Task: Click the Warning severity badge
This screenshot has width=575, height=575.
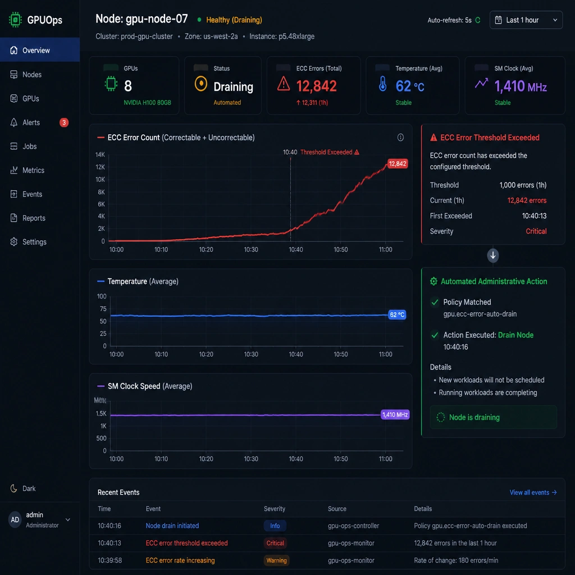Action: point(276,560)
